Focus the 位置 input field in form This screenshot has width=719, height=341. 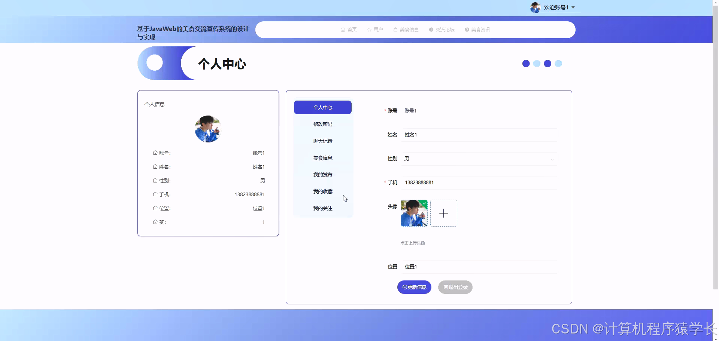point(479,267)
